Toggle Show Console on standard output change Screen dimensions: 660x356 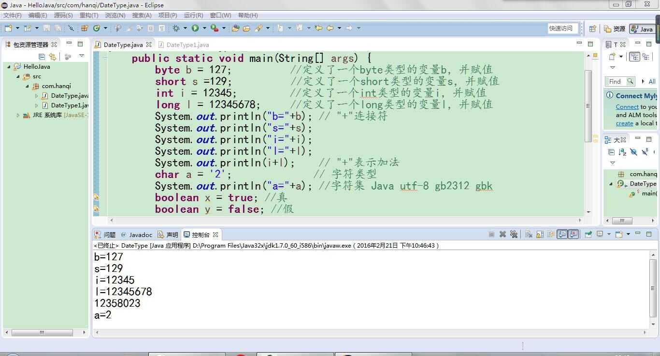[x=562, y=234]
